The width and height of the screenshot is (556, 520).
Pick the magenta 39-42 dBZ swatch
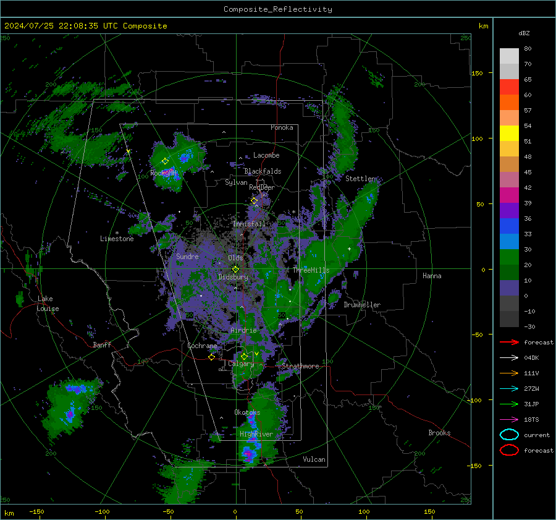click(x=509, y=195)
